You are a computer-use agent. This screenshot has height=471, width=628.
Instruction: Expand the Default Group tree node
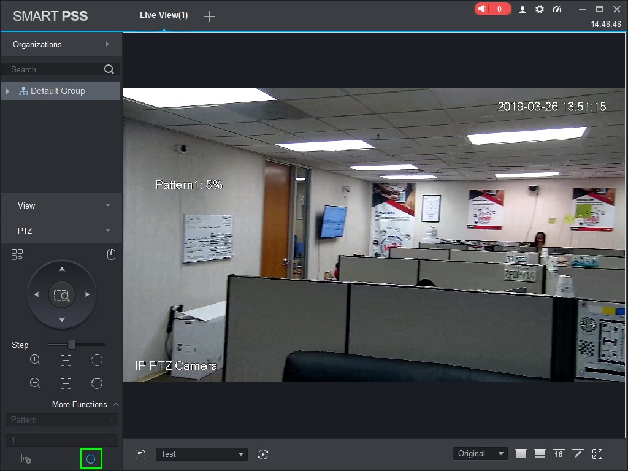7,91
